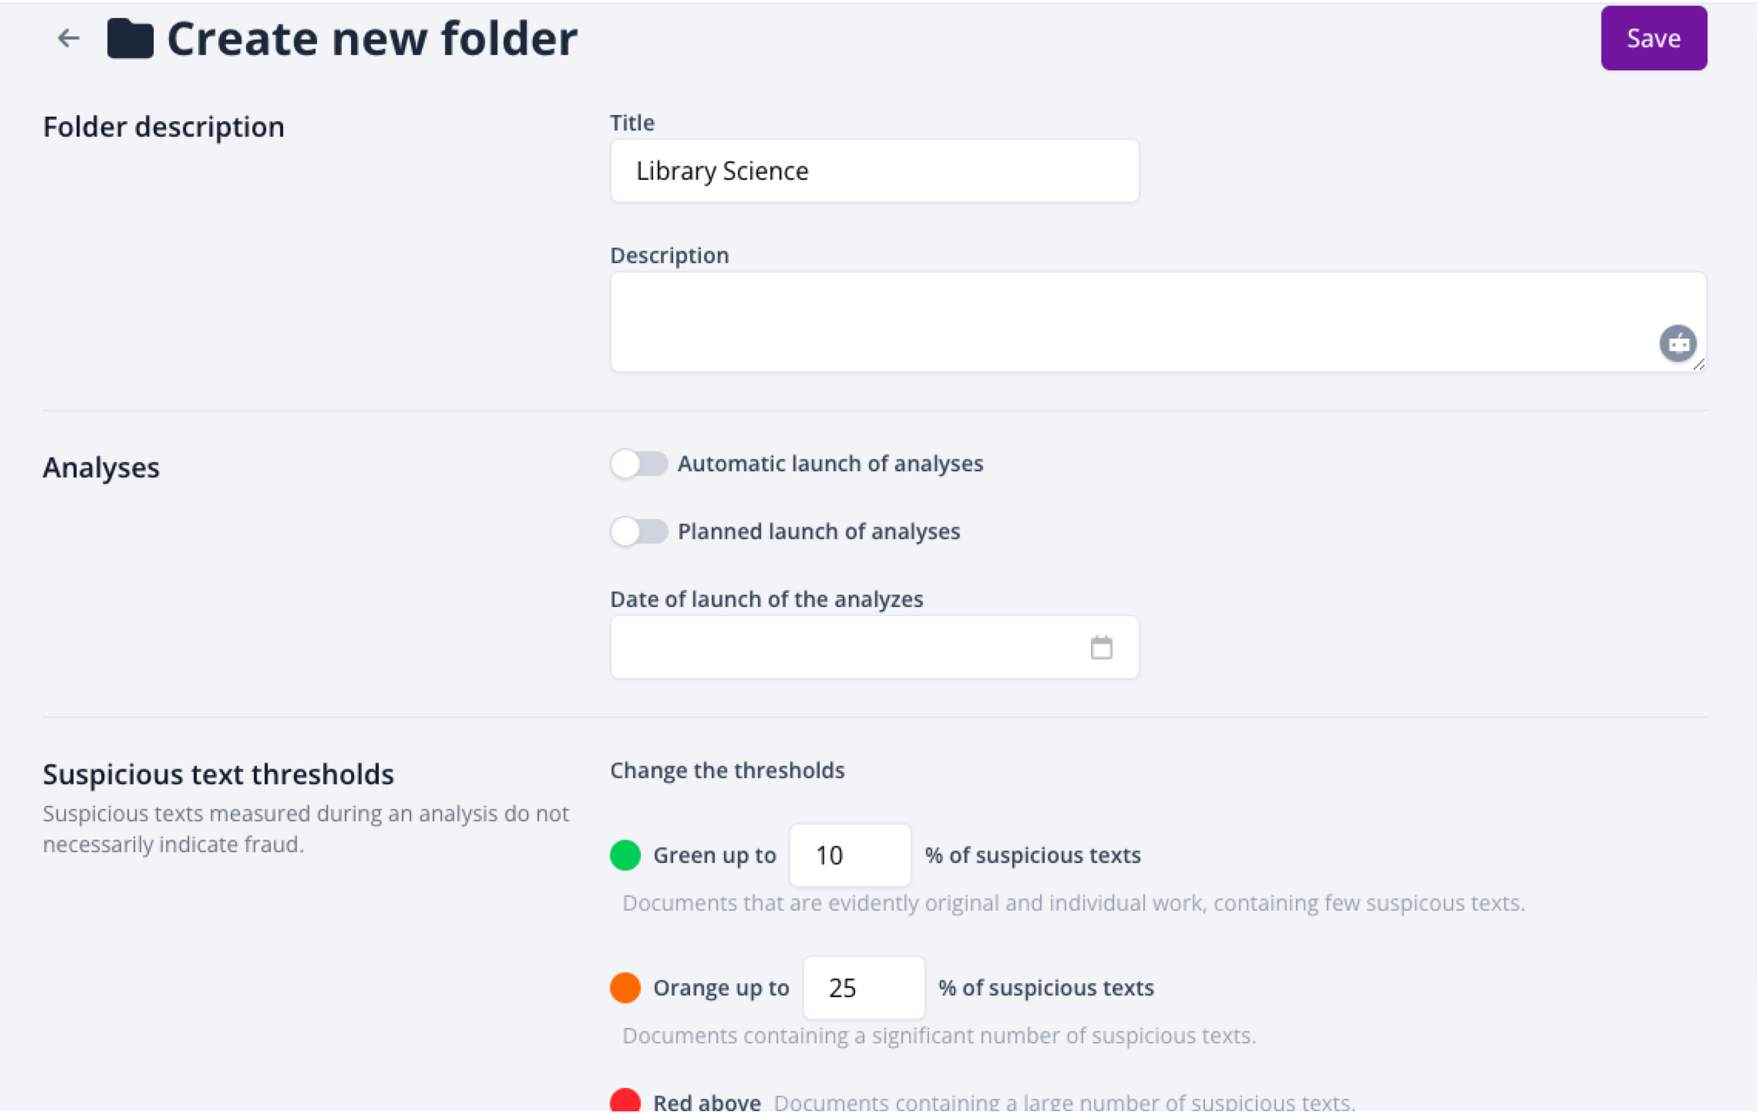Edit the Orange up to percentage field
This screenshot has height=1113, width=1757.
click(x=863, y=988)
